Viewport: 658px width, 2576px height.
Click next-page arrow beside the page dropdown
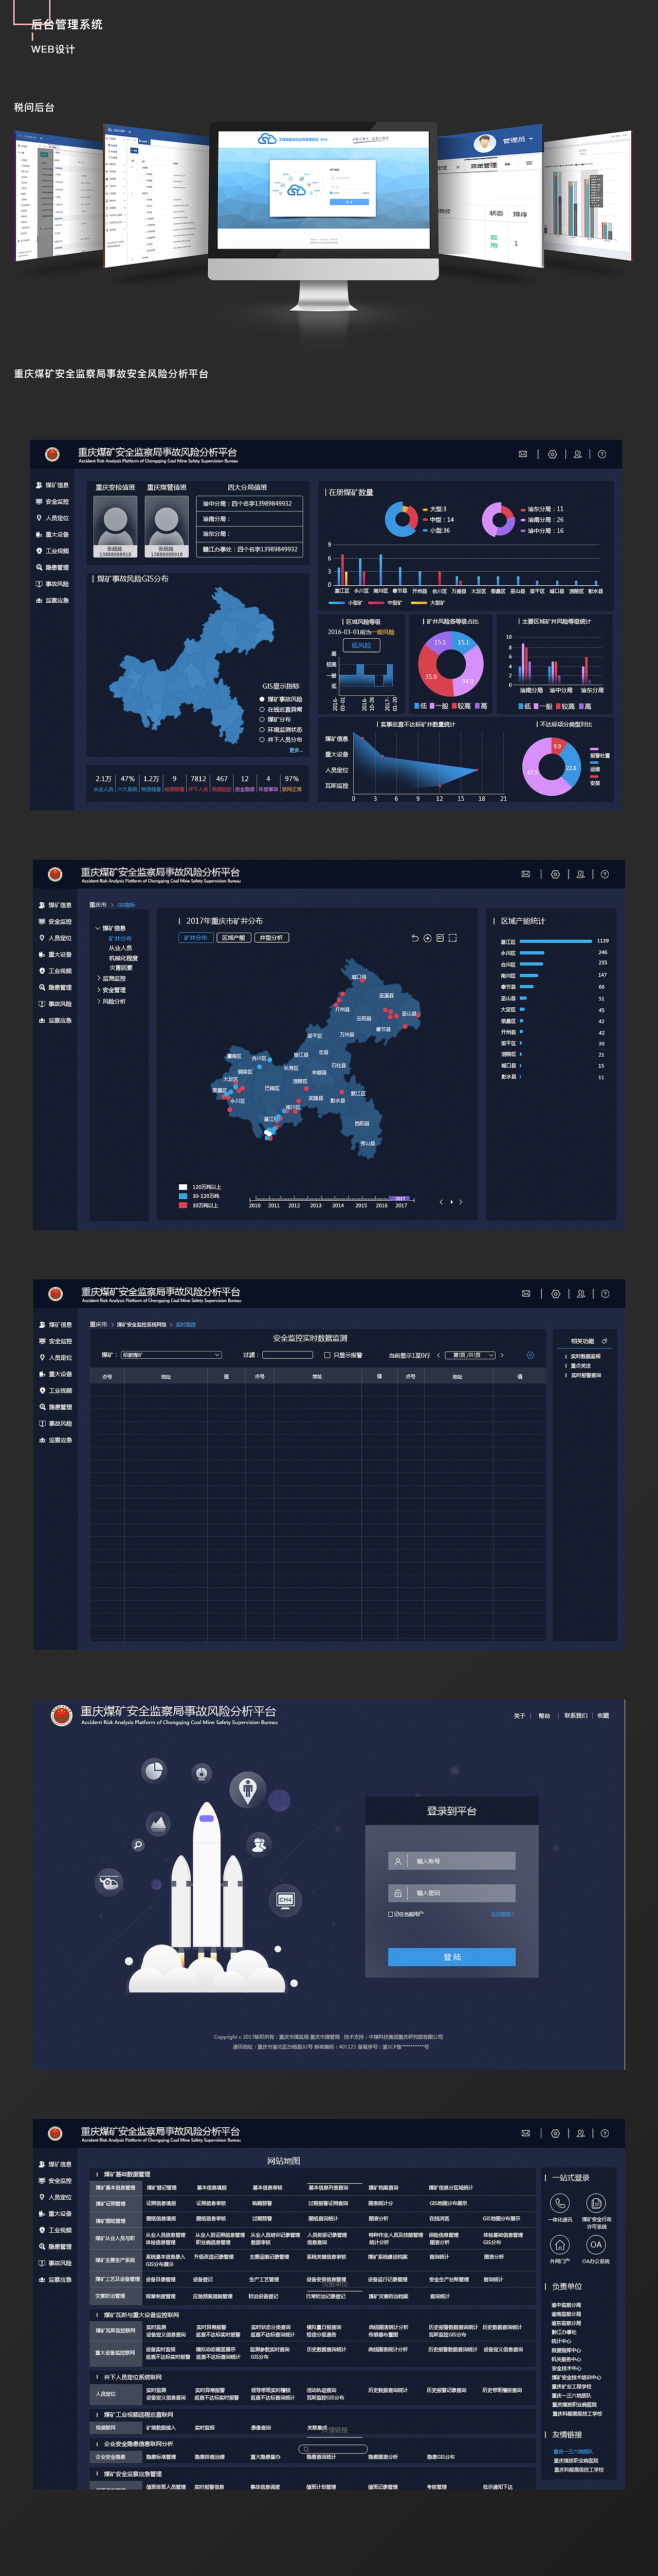[x=501, y=1355]
